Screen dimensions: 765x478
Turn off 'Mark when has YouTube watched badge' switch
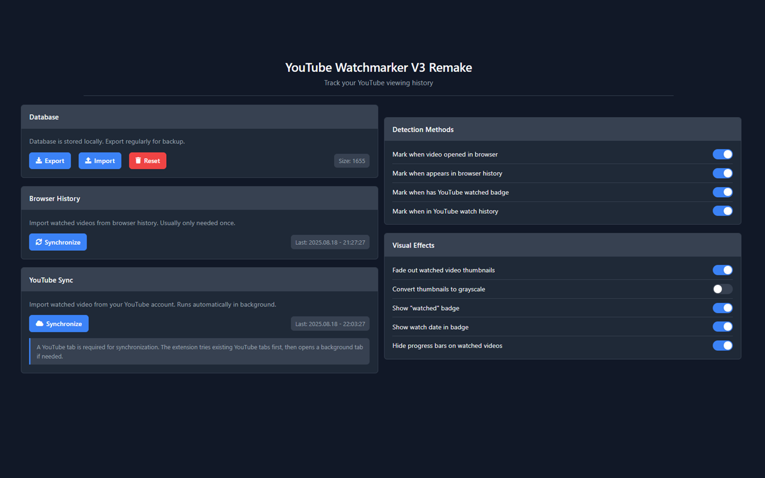coord(723,192)
